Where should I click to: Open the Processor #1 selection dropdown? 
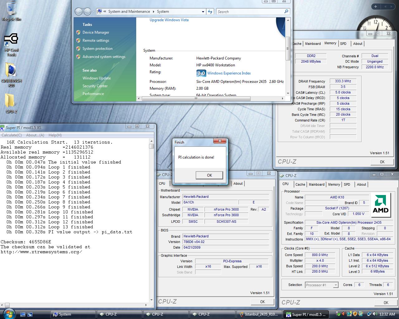[x=322, y=285]
